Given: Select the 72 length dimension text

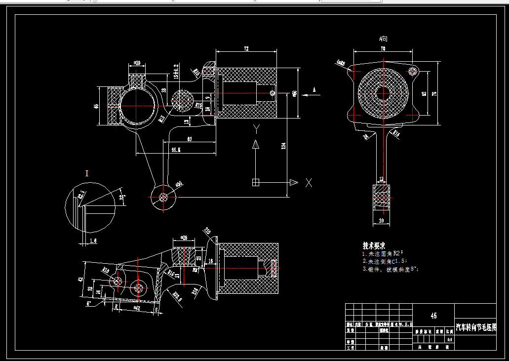Looking at the screenshot, I should tap(246, 49).
